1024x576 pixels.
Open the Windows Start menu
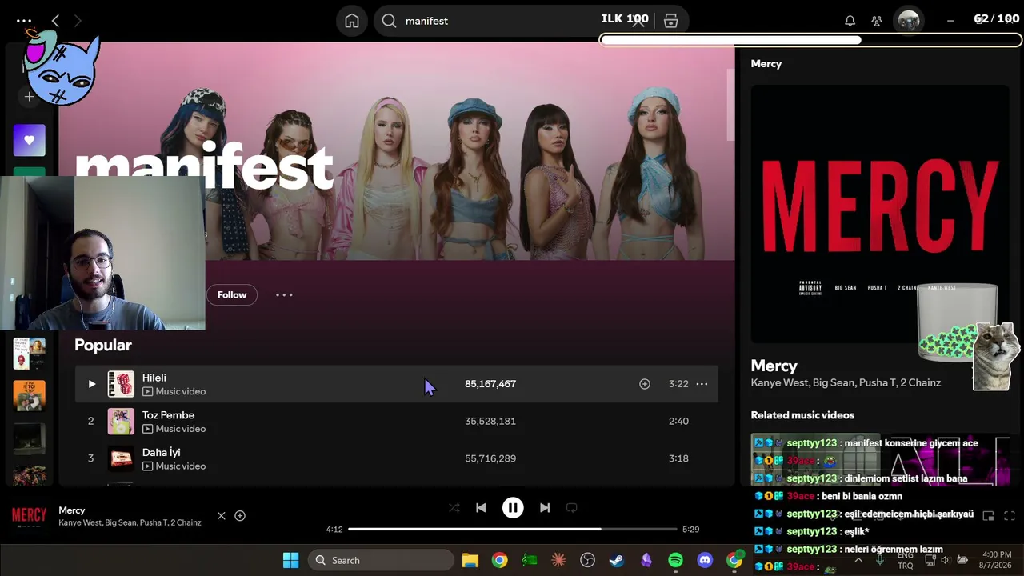290,560
